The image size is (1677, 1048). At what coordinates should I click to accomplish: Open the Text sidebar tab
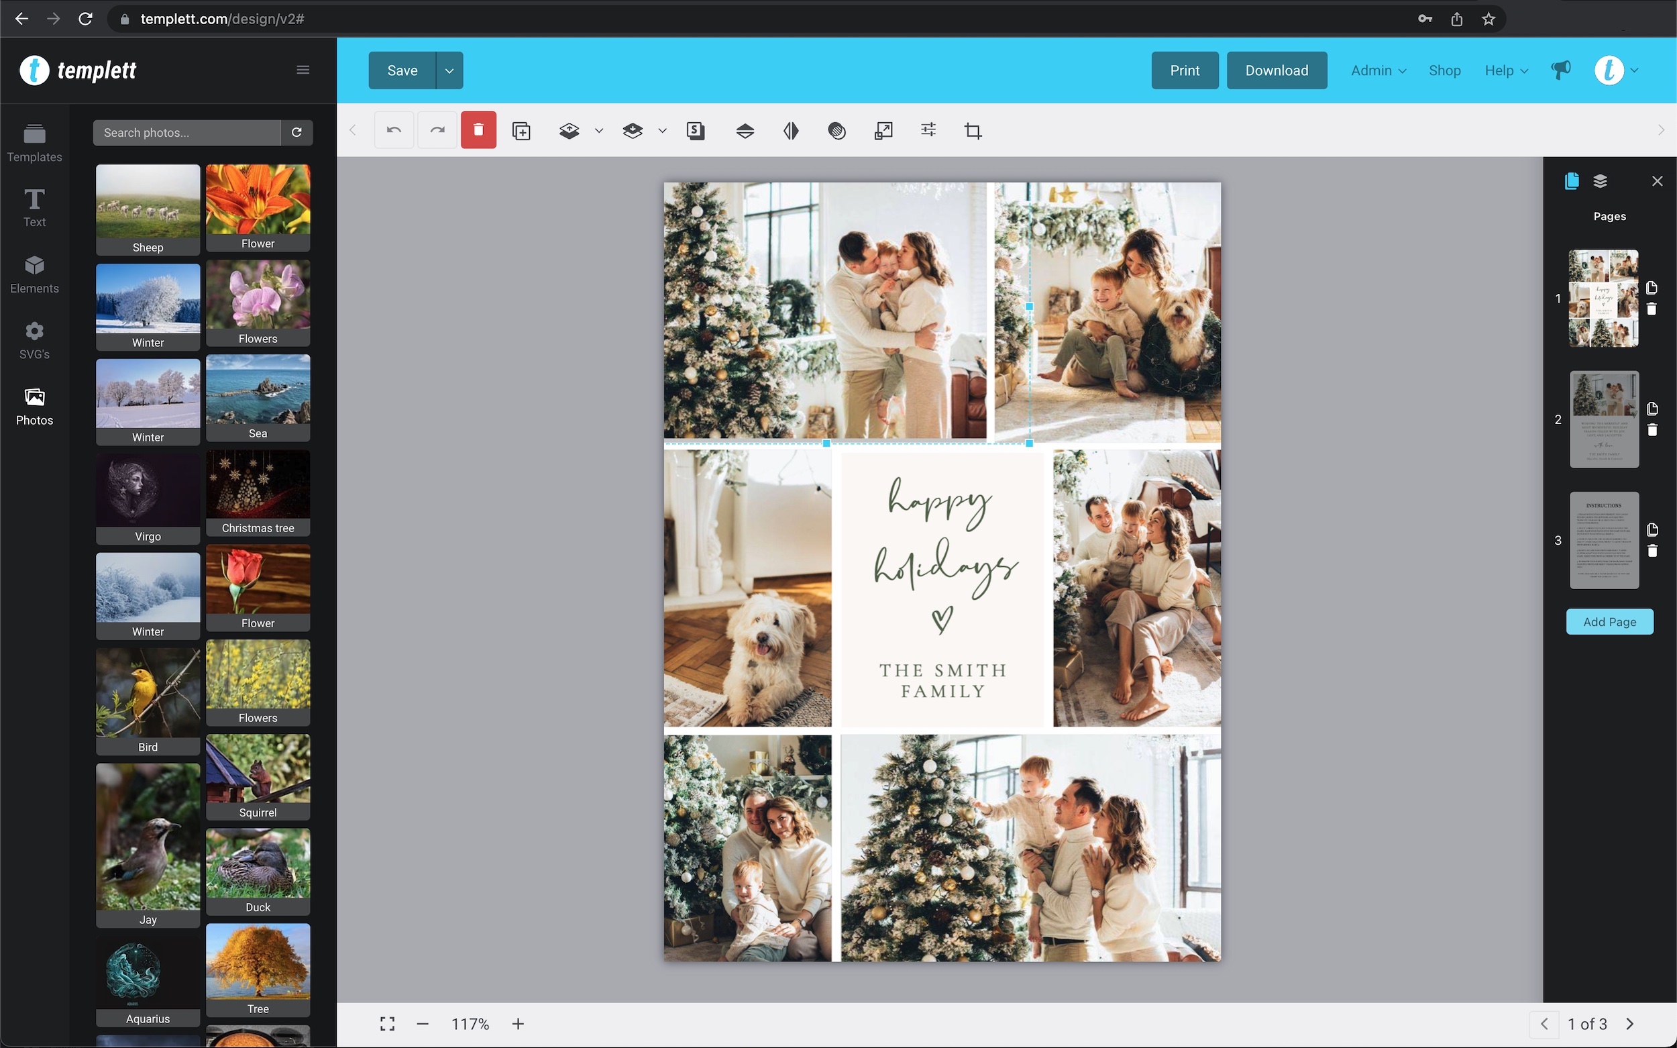tap(35, 208)
